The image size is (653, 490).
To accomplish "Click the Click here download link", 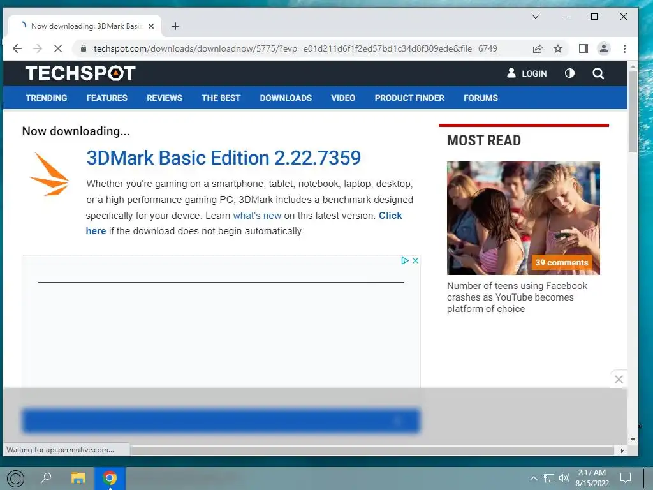I will click(390, 216).
